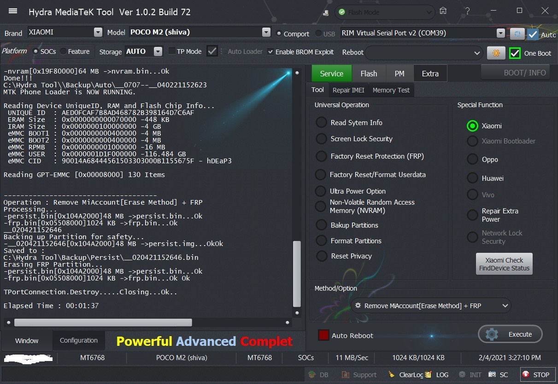Switch to the Flash tab
This screenshot has width=558, height=384.
click(x=369, y=74)
